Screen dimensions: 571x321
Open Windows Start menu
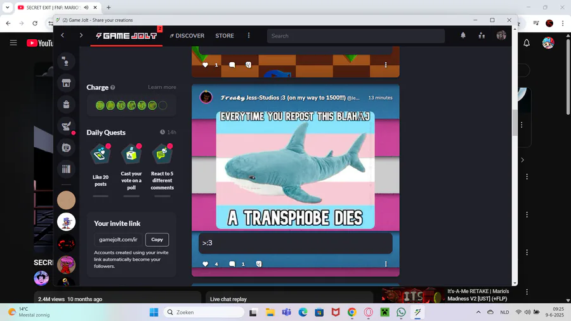pyautogui.click(x=154, y=312)
